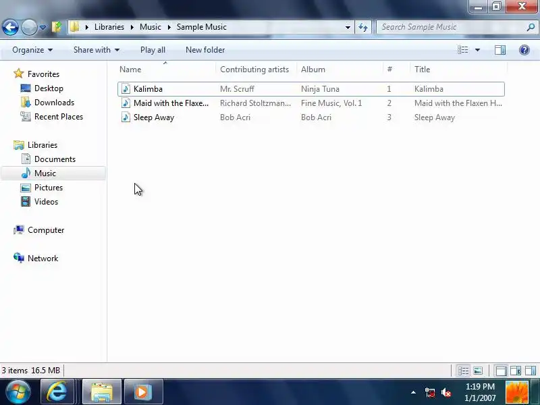Open the Pictures library

click(x=49, y=188)
